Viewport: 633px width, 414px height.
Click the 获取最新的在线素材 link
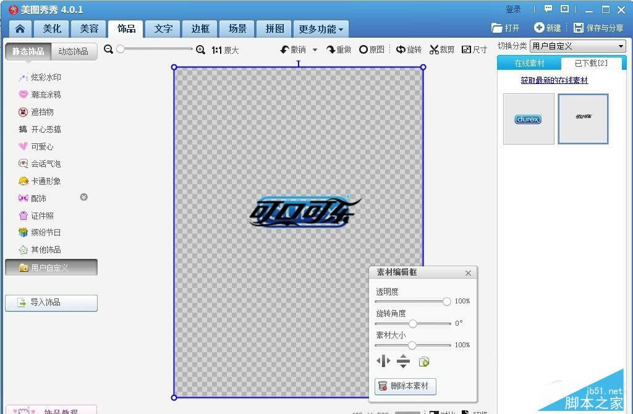coord(554,80)
